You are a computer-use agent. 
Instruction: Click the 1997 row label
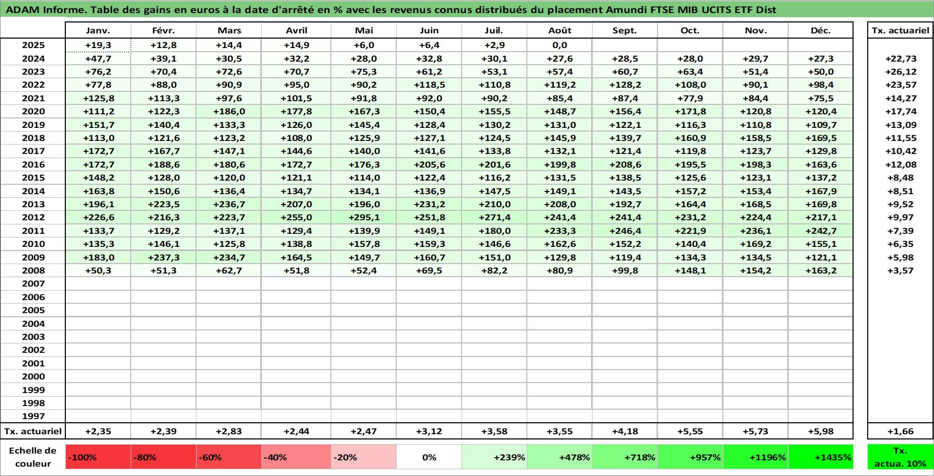(33, 416)
